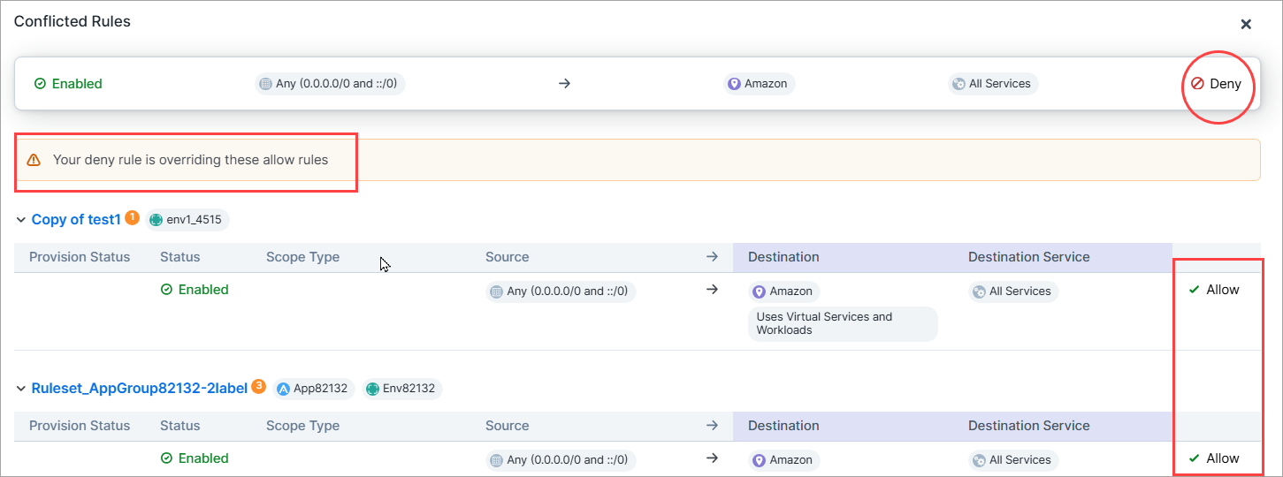
Task: Click Destination header in Ruleset_AppGroup82132 table
Action: pyautogui.click(x=783, y=426)
